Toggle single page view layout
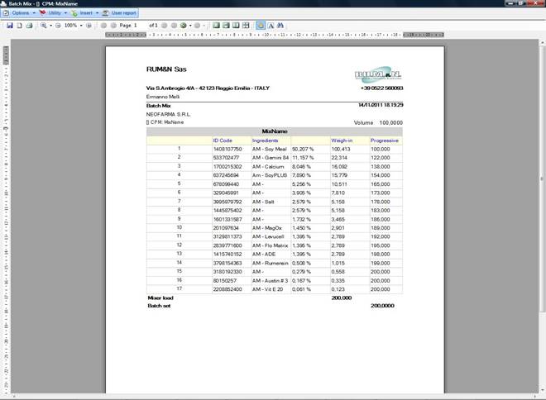 [215, 26]
